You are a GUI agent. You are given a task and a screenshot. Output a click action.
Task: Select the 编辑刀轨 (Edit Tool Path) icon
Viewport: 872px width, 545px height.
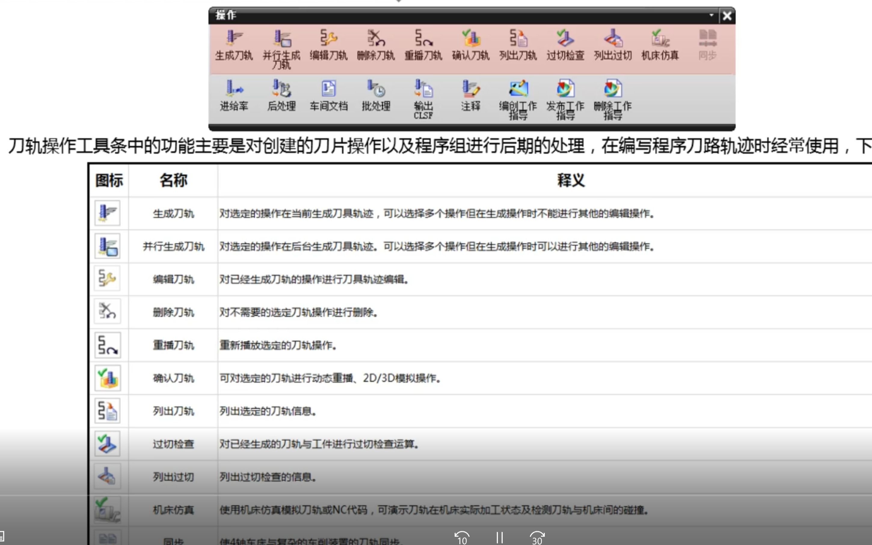pyautogui.click(x=328, y=38)
